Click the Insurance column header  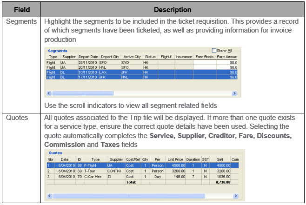(x=184, y=57)
